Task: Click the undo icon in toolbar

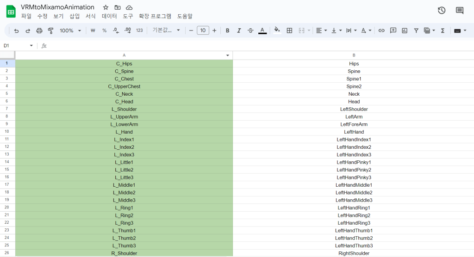Action: [x=17, y=31]
